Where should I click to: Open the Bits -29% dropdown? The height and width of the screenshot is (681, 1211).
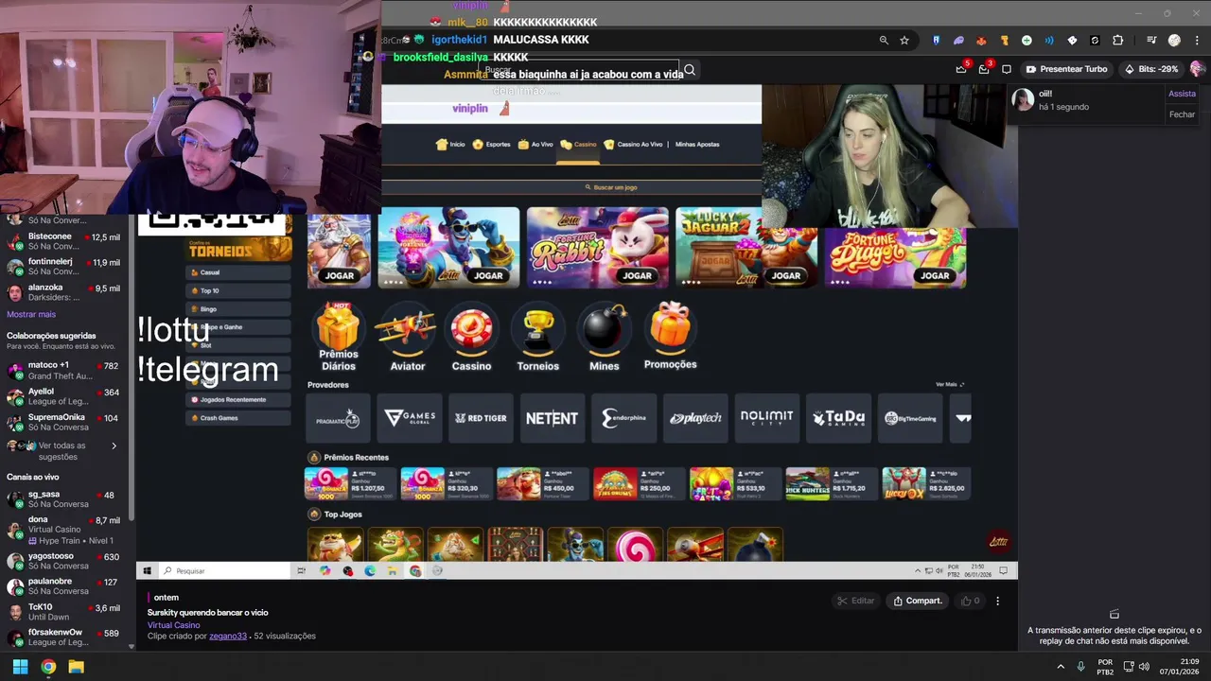1150,69
